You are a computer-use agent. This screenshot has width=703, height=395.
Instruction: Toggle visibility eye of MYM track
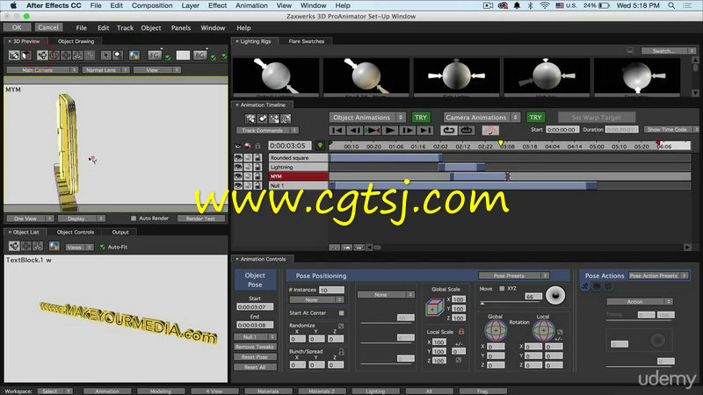click(x=238, y=176)
